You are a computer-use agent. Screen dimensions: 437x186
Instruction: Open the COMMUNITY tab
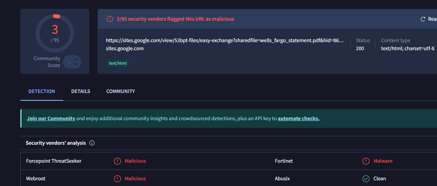click(x=121, y=91)
